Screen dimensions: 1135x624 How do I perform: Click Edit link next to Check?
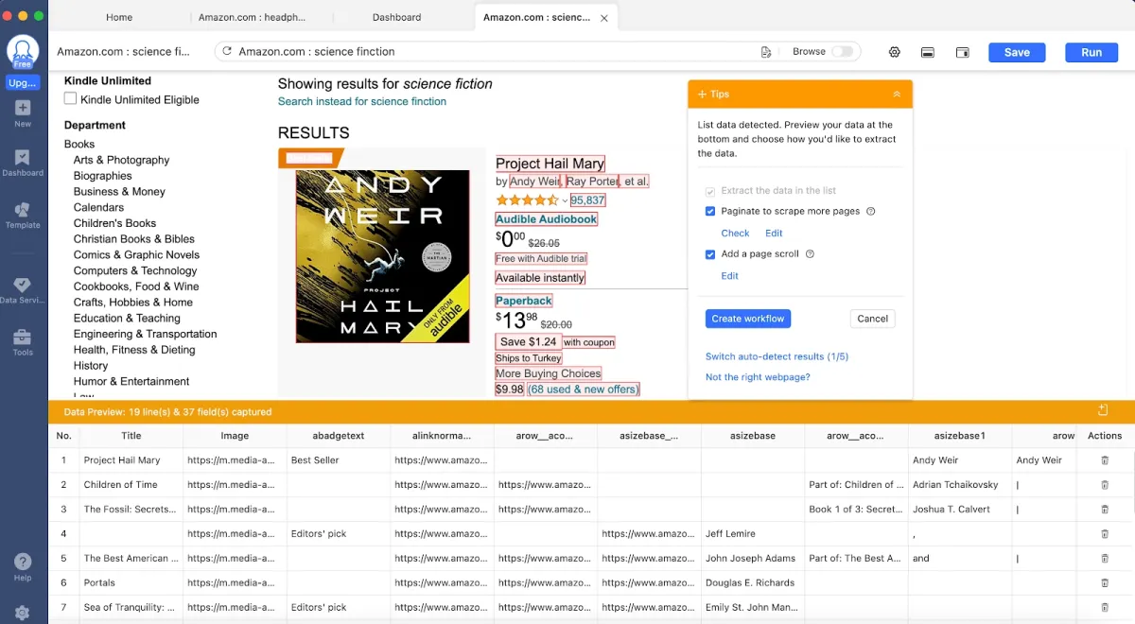point(774,234)
